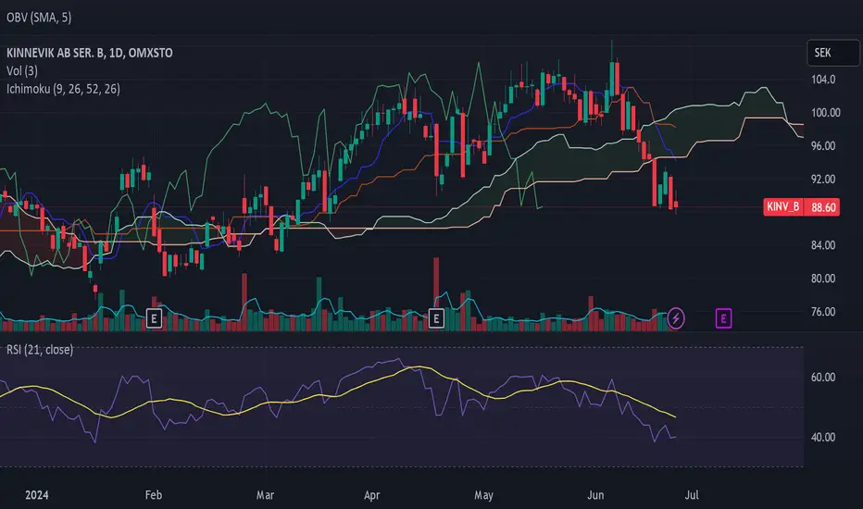The height and width of the screenshot is (509, 863).
Task: Click the 88.60 current price marker
Action: click(x=822, y=207)
